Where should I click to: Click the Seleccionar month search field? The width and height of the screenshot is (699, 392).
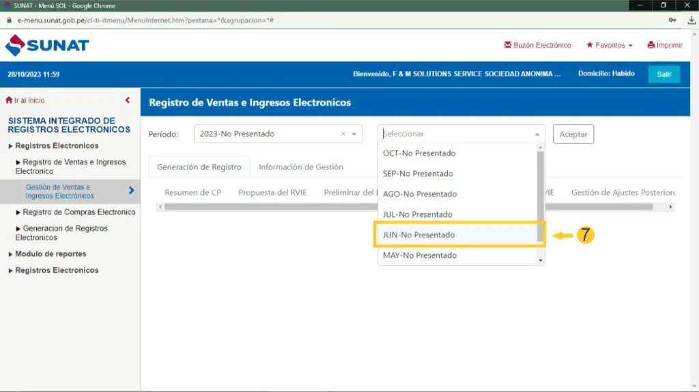tap(456, 134)
